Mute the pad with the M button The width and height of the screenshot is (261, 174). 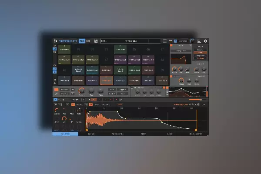[x=73, y=90]
